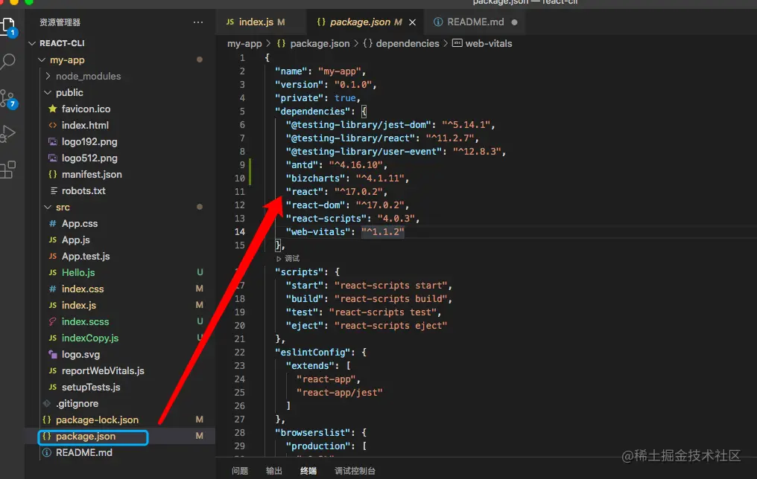Open App.test.js file
Screen dimensions: 757x479
pyautogui.click(x=86, y=257)
